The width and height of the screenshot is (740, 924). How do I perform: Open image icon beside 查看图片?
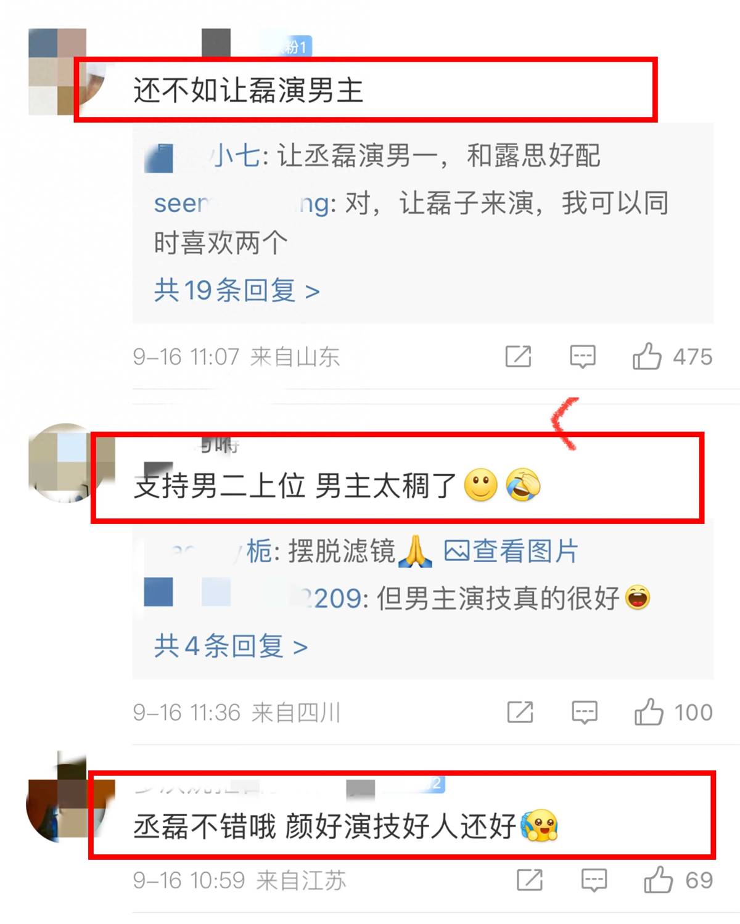pyautogui.click(x=456, y=551)
